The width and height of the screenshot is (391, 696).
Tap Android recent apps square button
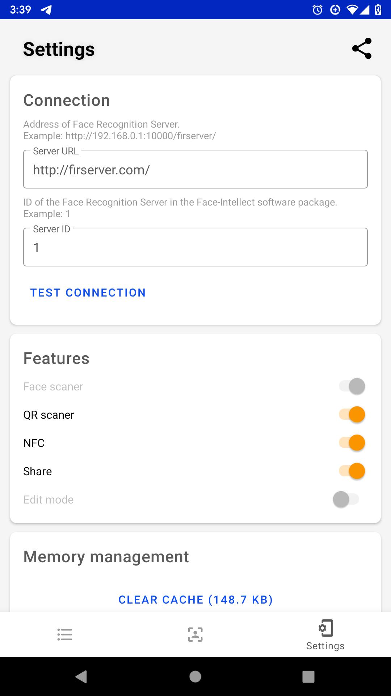(308, 676)
